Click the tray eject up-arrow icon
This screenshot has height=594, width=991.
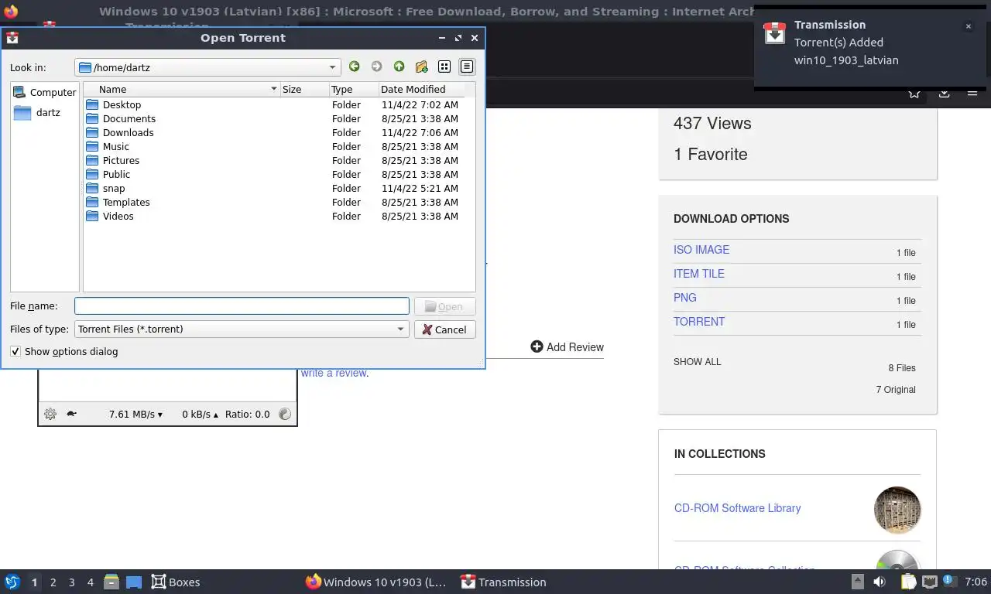tap(858, 582)
